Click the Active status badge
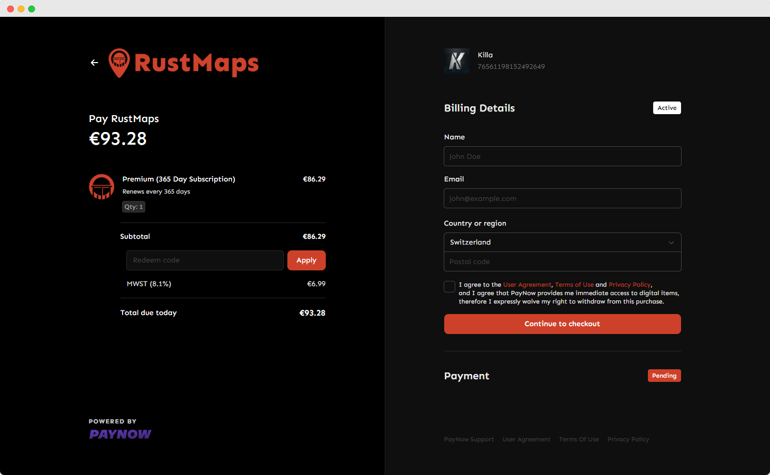 pos(667,108)
